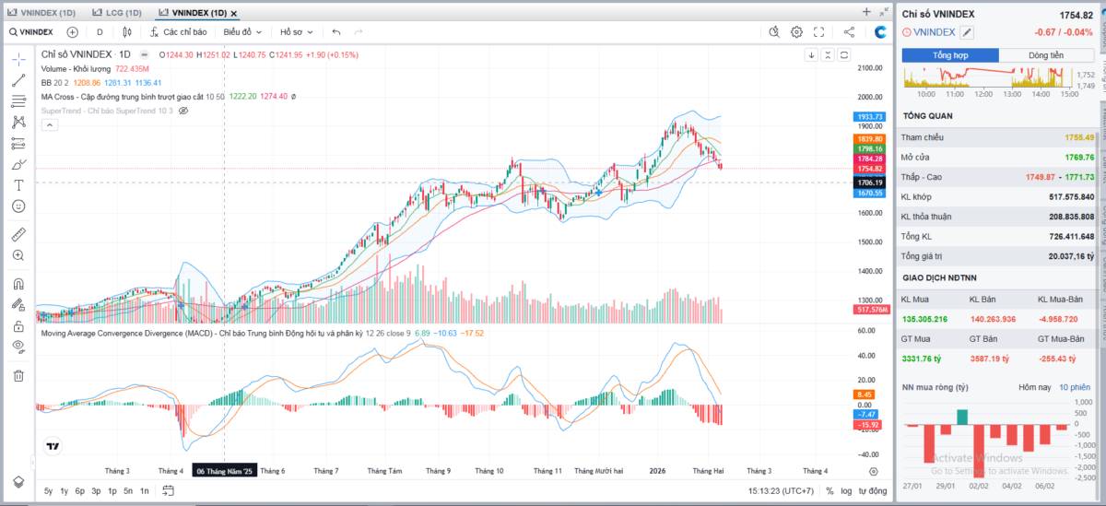This screenshot has height=506, width=1106.
Task: Toggle percent scale button
Action: (829, 491)
